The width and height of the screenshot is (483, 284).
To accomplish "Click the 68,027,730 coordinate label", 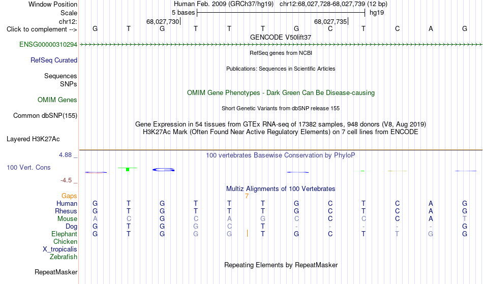I will coord(163,21).
